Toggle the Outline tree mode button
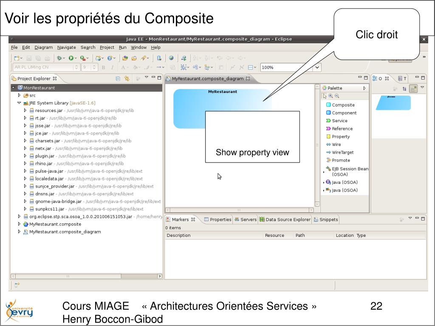435x326 pixels. click(x=404, y=89)
